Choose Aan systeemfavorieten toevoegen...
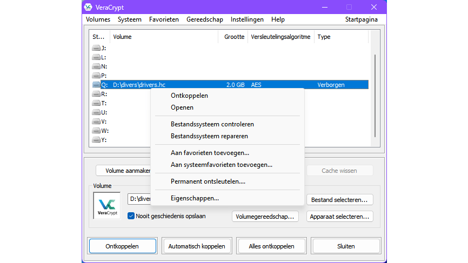 pos(228,165)
